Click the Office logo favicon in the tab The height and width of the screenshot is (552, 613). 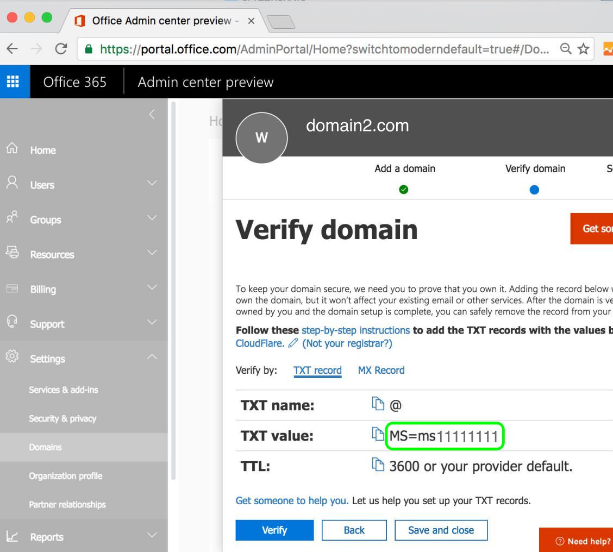click(x=80, y=21)
